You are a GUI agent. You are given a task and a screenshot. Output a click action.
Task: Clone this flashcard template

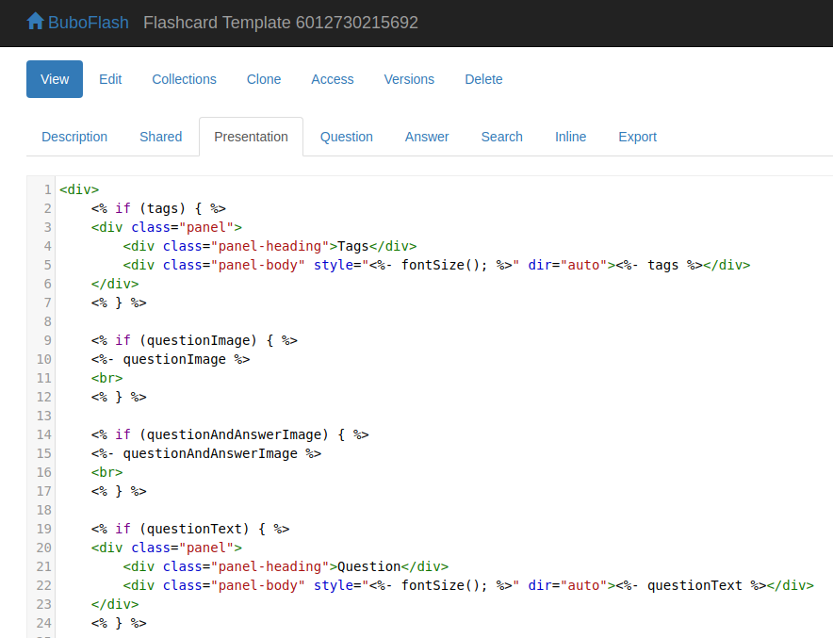click(x=264, y=79)
